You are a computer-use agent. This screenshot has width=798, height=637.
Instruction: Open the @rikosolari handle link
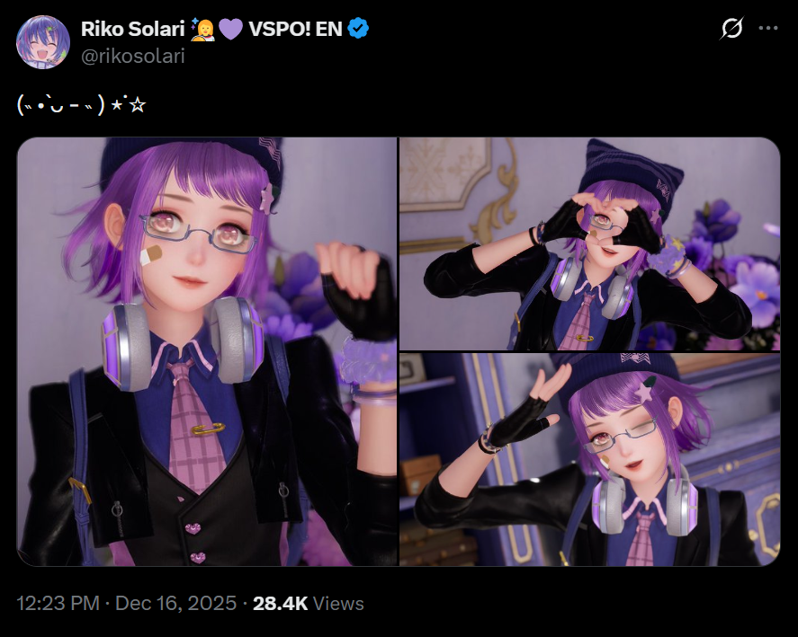click(133, 56)
